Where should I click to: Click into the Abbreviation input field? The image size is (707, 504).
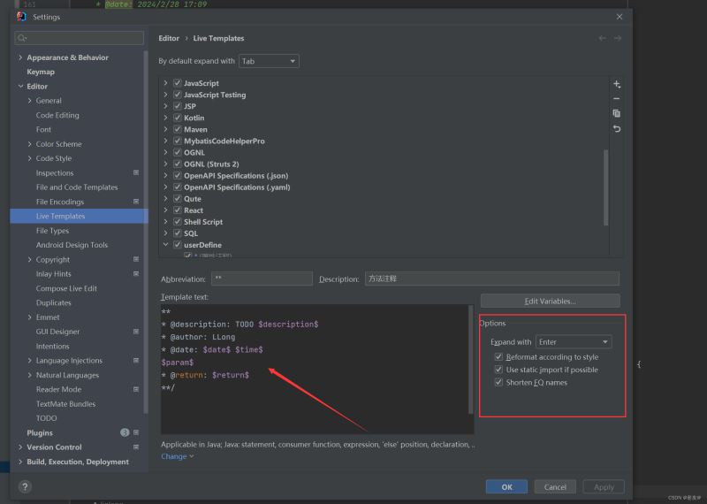262,279
